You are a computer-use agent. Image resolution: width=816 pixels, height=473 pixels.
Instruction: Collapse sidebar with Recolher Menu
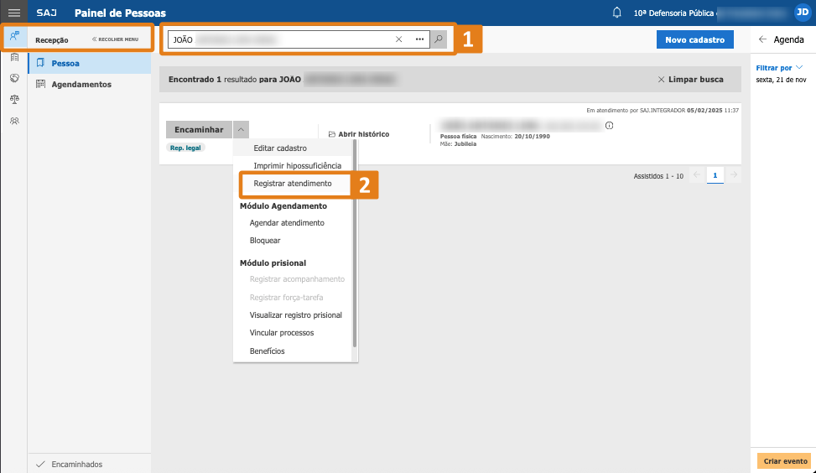(115, 39)
